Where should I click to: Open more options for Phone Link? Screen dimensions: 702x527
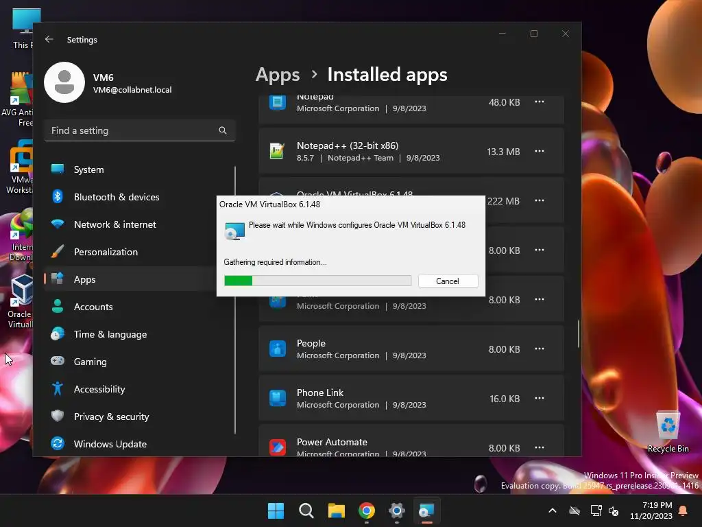(540, 399)
